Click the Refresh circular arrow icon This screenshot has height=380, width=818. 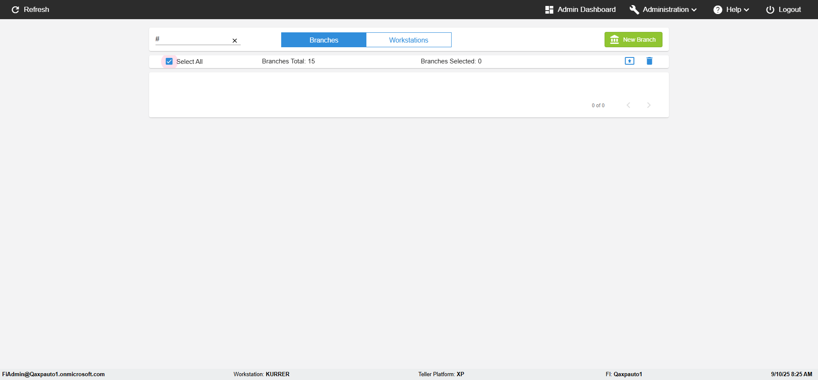[15, 10]
